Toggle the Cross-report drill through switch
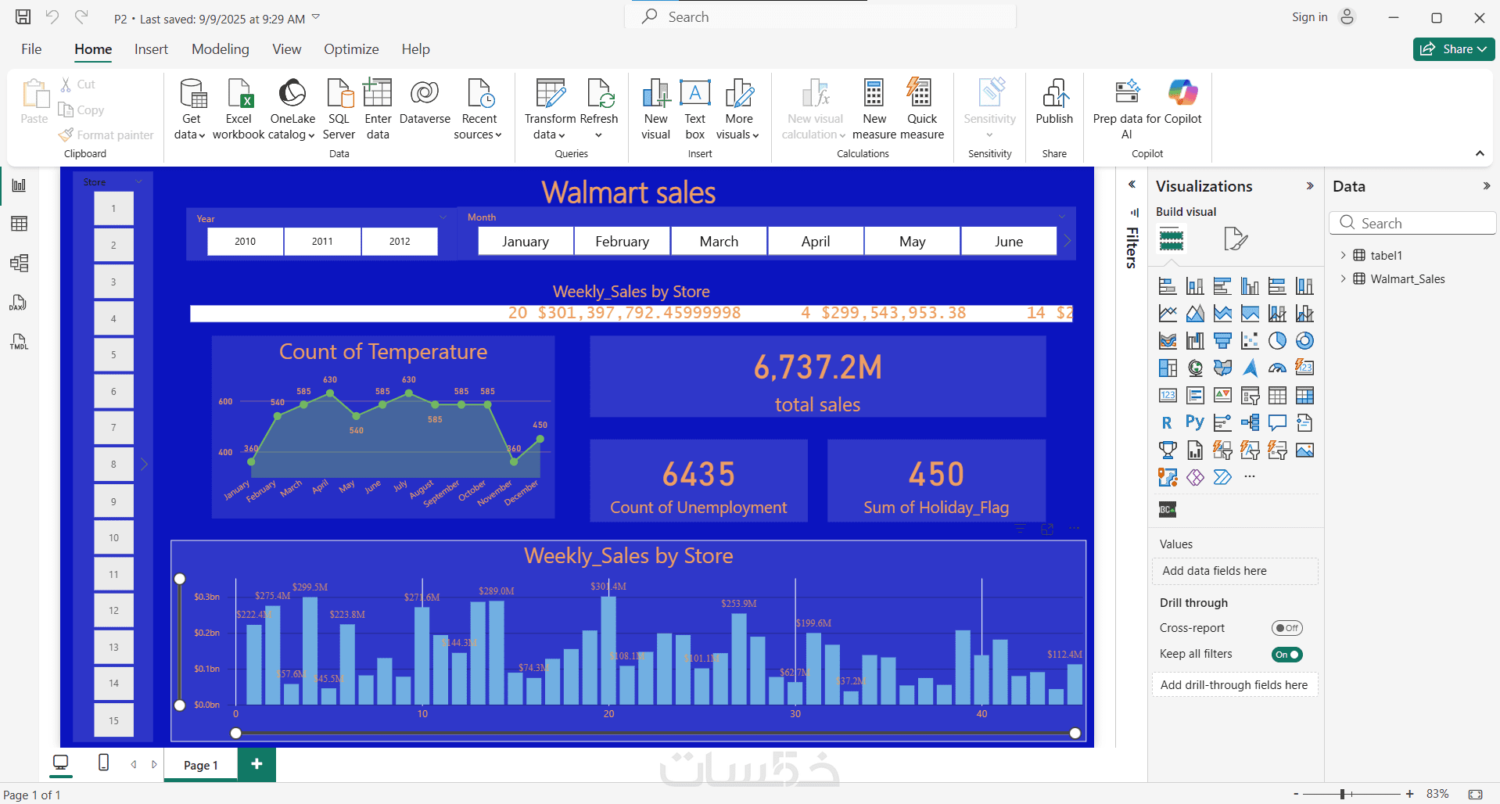This screenshot has height=804, width=1500. [1286, 628]
